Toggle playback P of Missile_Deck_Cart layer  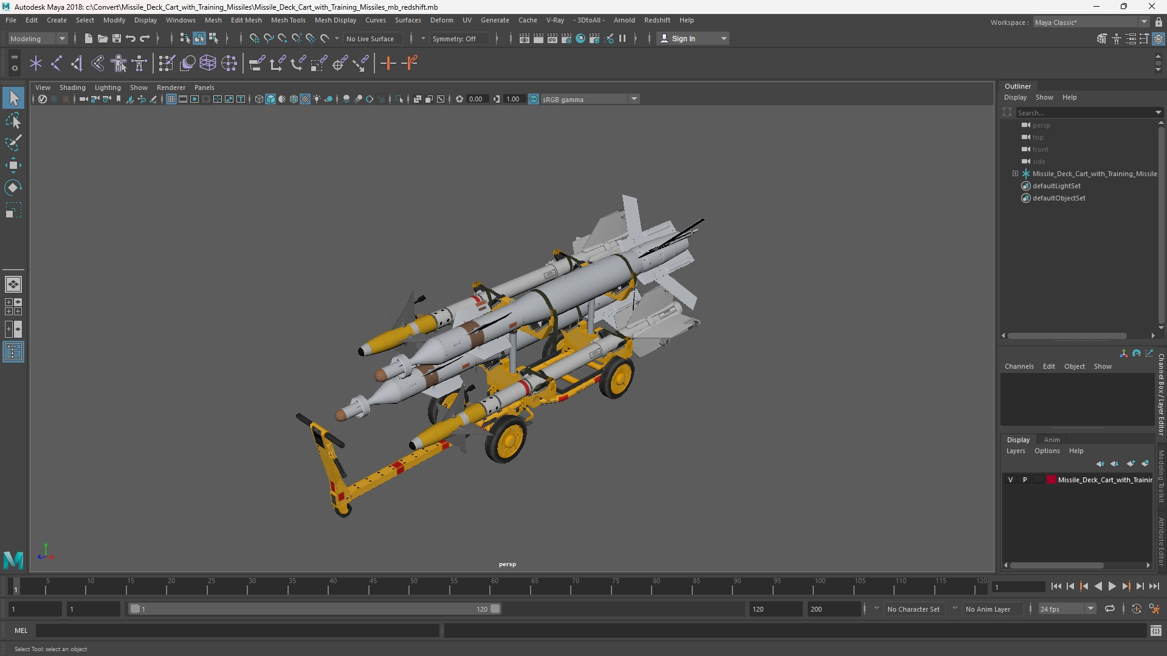[1025, 480]
